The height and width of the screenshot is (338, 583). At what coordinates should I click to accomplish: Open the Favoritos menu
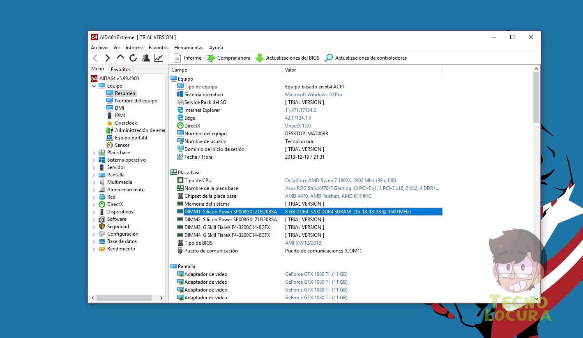coord(159,48)
